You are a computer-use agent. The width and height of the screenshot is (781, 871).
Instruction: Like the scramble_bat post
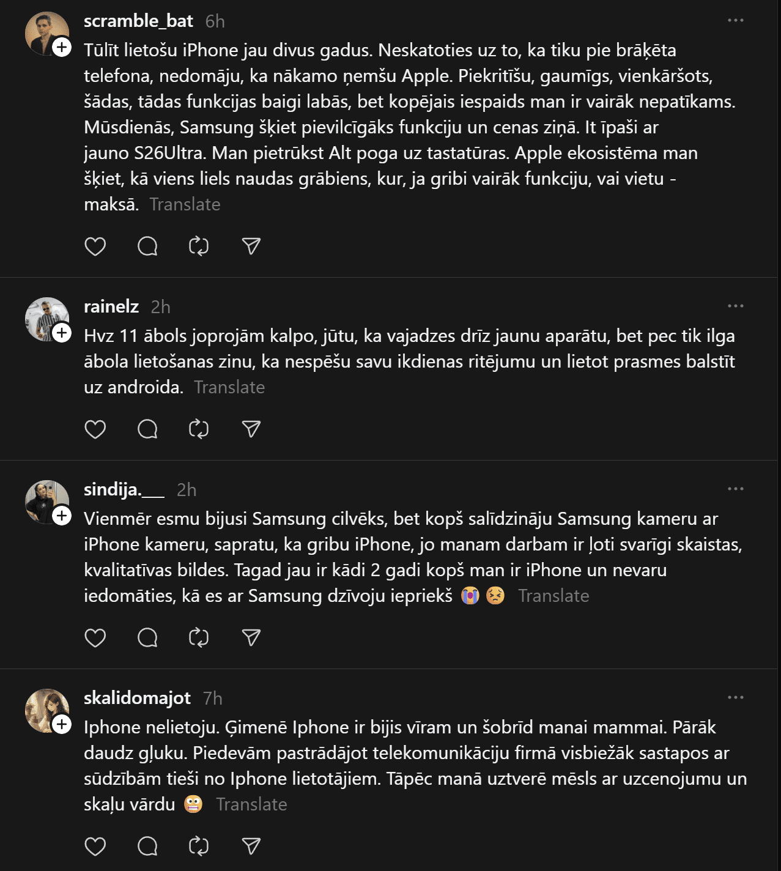[x=95, y=246]
